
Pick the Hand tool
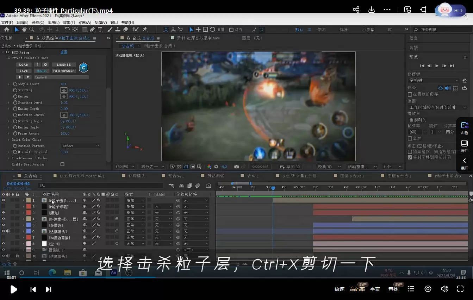(24, 30)
